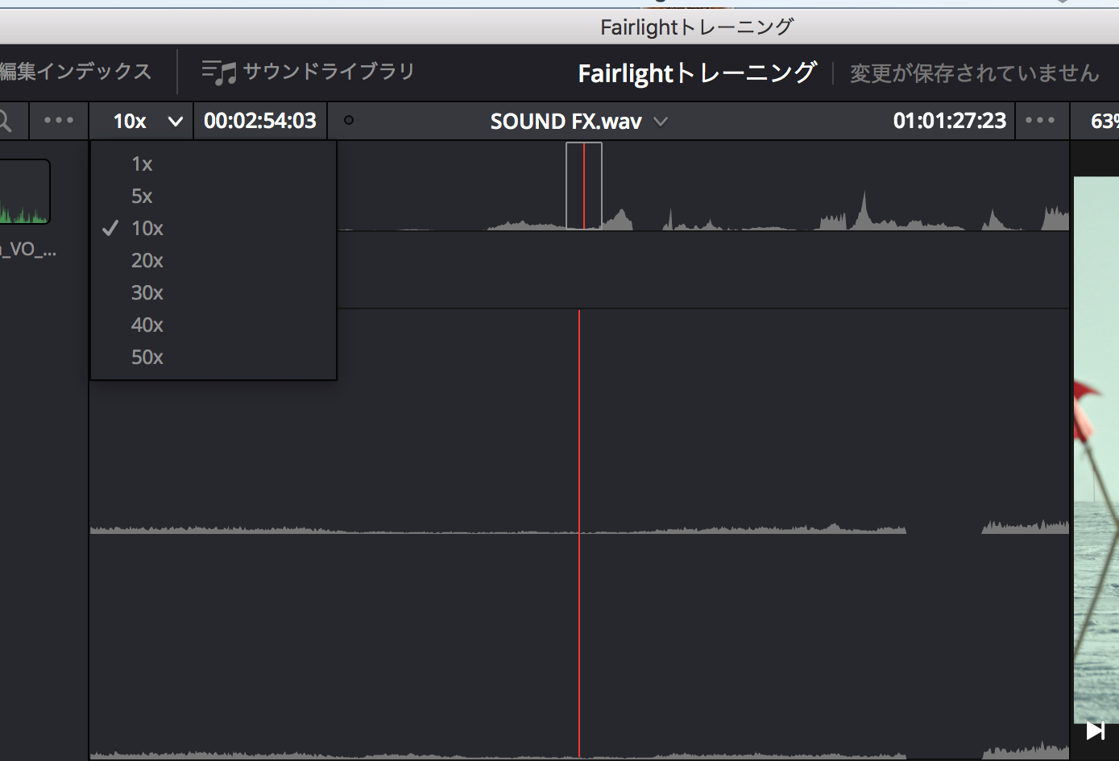Screen dimensions: 1119x761
Task: Click the small circle icon beside source timecode
Action: coord(349,121)
